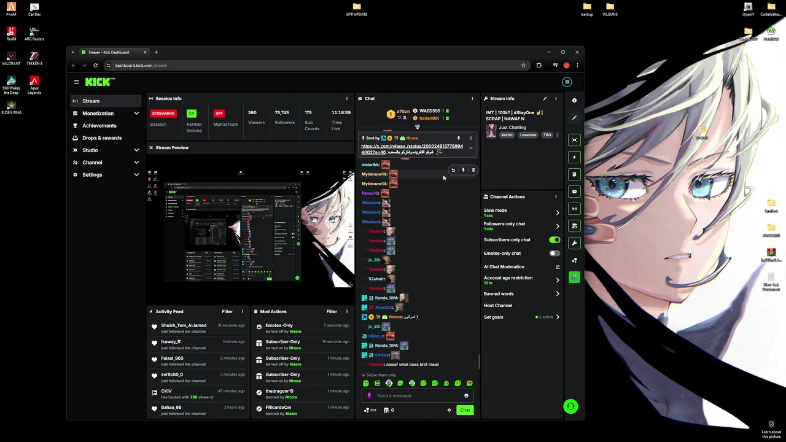Open the Kick hamburger menu
This screenshot has width=786, height=442.
pos(76,82)
